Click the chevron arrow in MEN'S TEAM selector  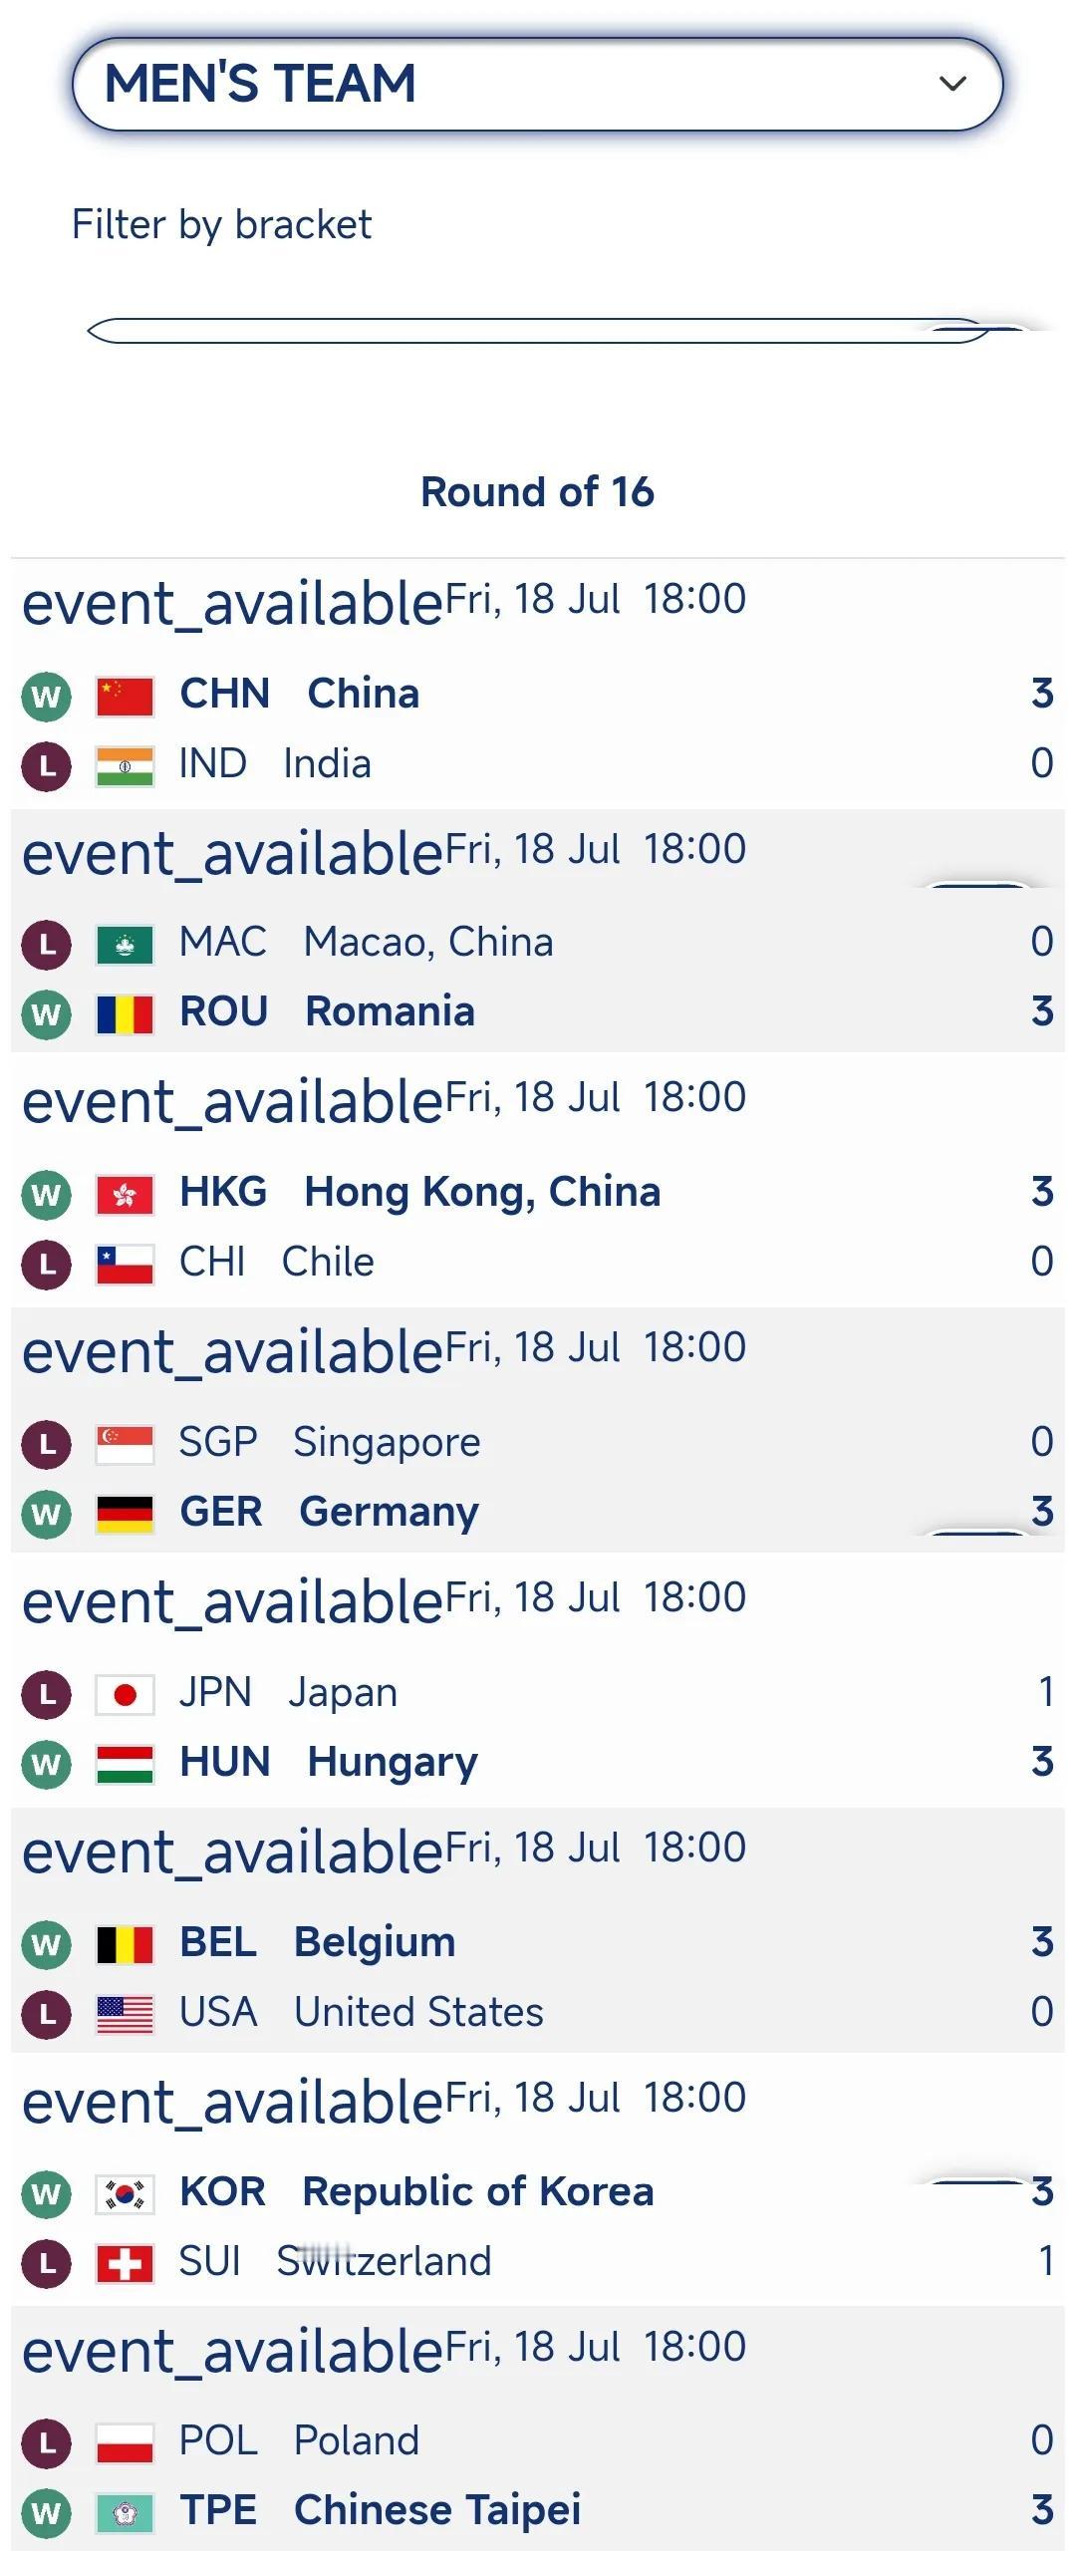[952, 84]
